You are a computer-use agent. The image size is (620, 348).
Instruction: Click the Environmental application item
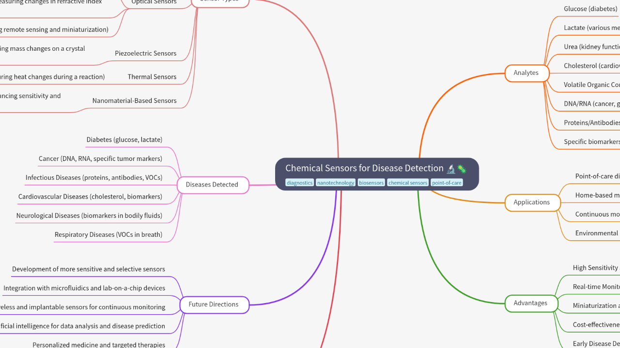[x=597, y=233]
